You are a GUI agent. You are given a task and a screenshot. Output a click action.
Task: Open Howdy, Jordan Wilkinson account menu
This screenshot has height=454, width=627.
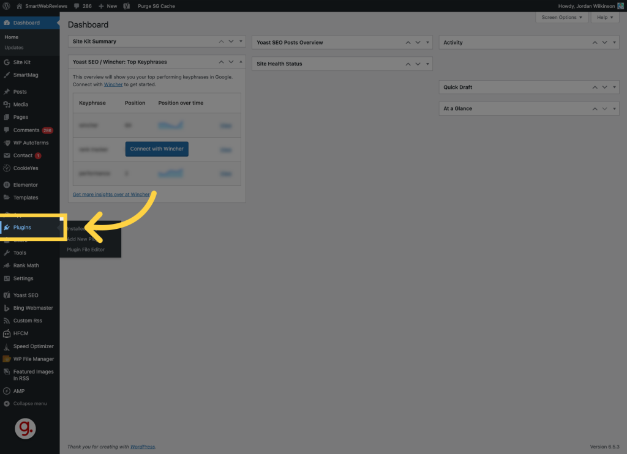pos(587,6)
